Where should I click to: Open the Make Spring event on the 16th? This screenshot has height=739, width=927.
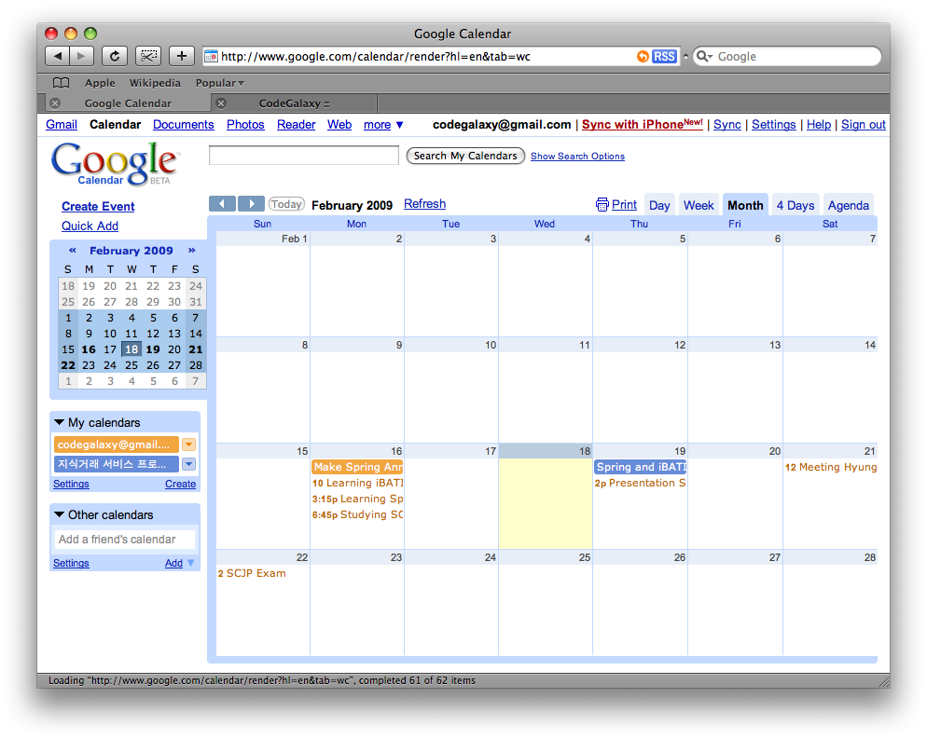pyautogui.click(x=357, y=467)
